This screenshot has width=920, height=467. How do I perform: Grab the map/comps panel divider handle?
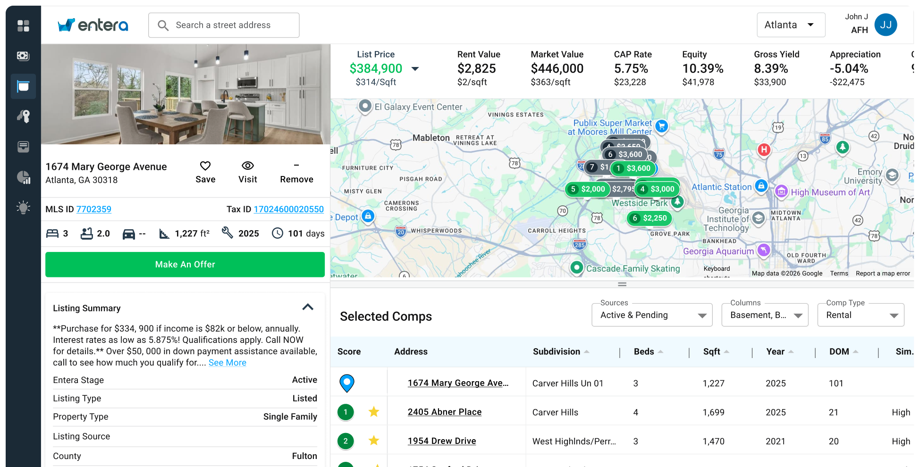point(622,284)
